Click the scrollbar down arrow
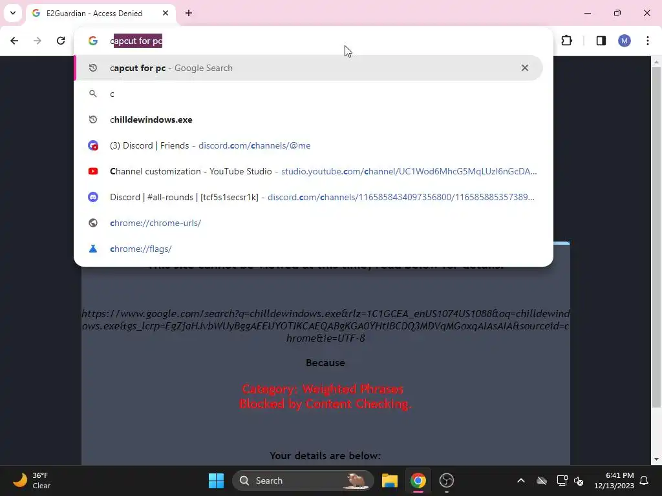 657,459
